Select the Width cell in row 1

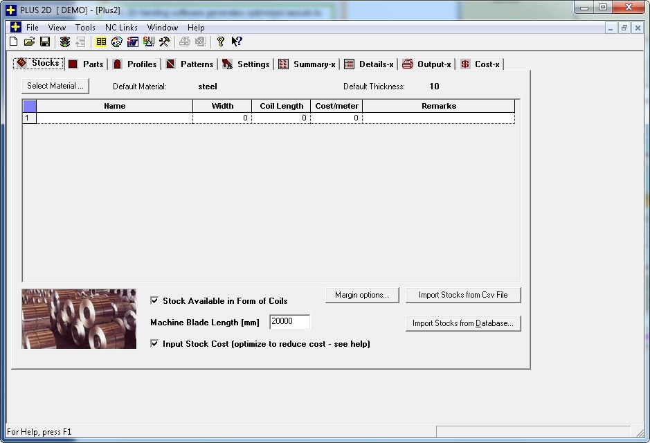click(x=222, y=118)
